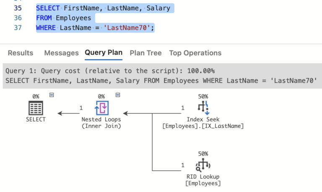Click the SELECT operator icon
Image resolution: width=322 pixels, height=192 pixels.
coord(36,108)
